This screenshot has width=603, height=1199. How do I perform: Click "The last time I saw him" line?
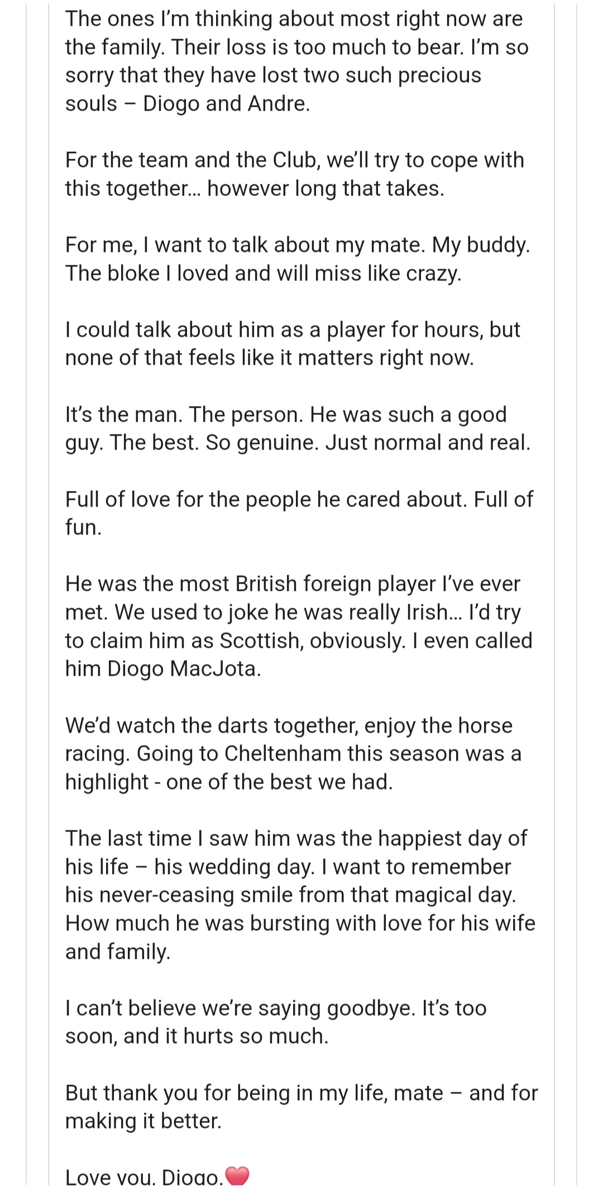tap(296, 838)
